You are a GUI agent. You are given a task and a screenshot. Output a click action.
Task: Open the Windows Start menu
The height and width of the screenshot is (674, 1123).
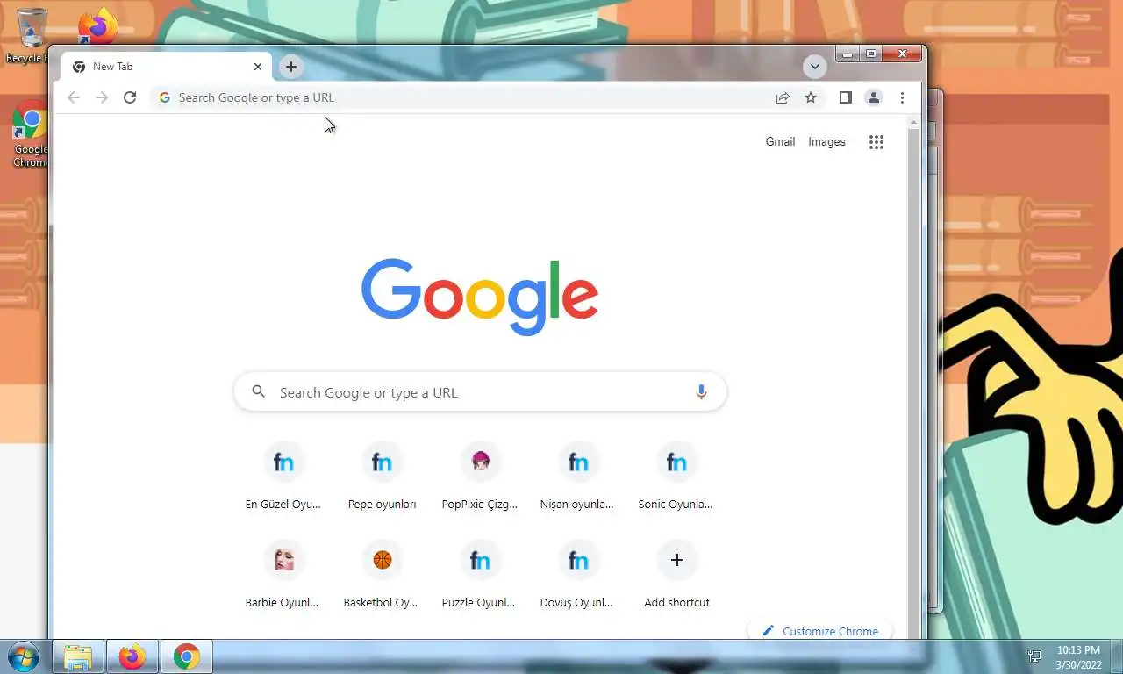[x=23, y=656]
